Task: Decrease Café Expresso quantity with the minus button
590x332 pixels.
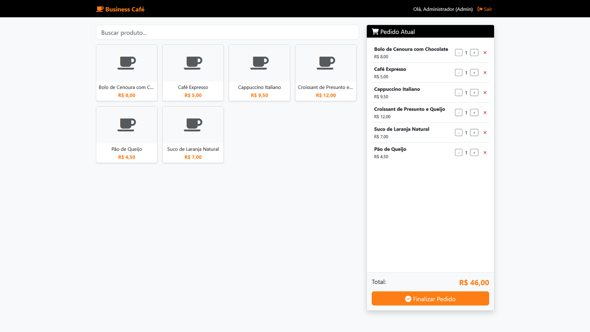Action: (459, 72)
